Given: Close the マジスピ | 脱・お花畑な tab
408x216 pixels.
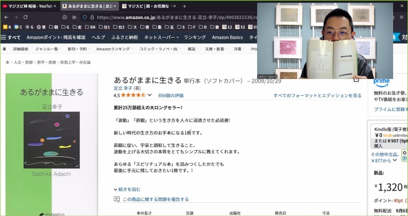Looking at the screenshot, I should tap(174, 6).
